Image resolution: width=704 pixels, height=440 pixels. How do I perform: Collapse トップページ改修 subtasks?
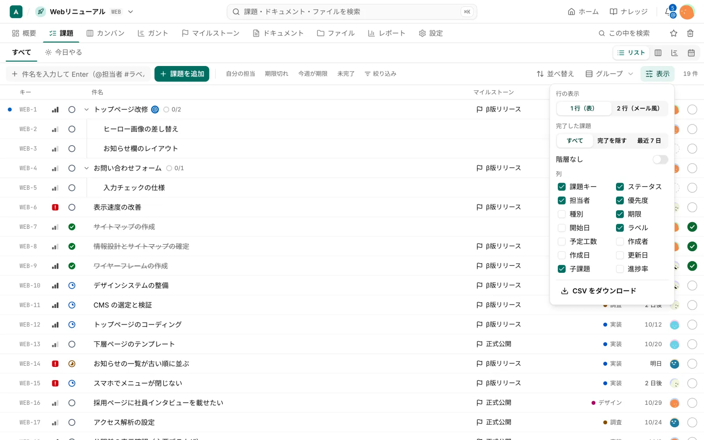coord(86,110)
